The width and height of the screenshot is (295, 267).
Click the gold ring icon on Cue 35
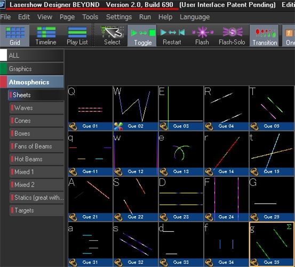coord(254,262)
